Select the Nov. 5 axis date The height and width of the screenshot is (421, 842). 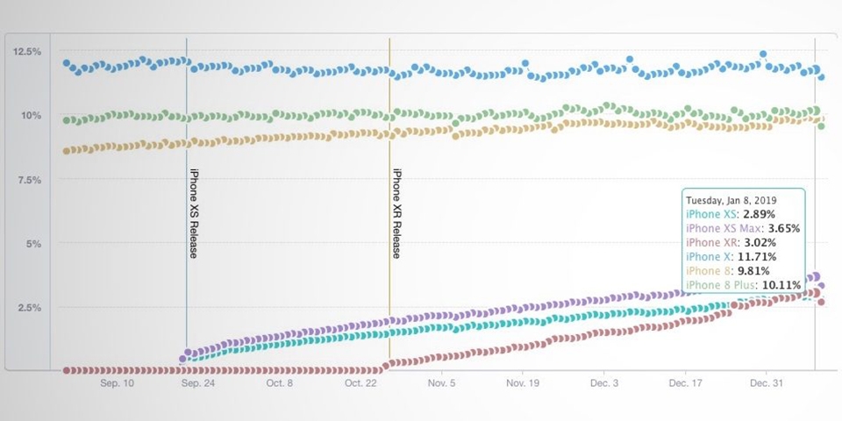pyautogui.click(x=441, y=384)
